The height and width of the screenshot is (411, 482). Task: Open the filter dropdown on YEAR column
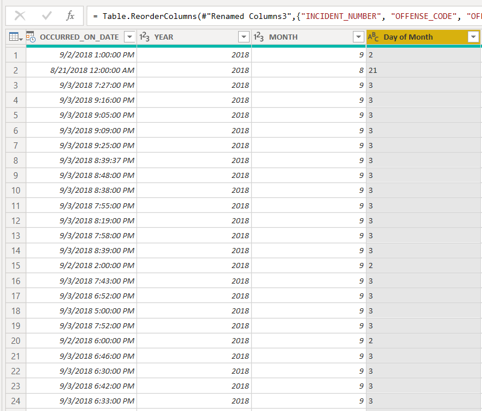coord(243,36)
